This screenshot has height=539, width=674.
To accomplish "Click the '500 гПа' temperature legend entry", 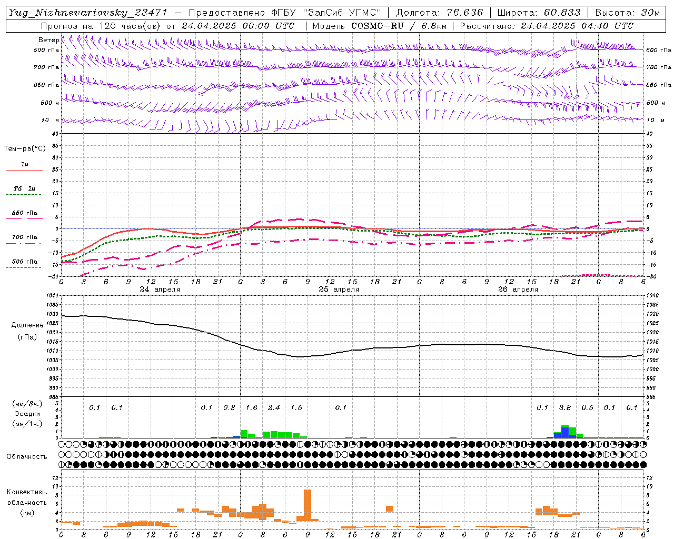I will (25, 262).
